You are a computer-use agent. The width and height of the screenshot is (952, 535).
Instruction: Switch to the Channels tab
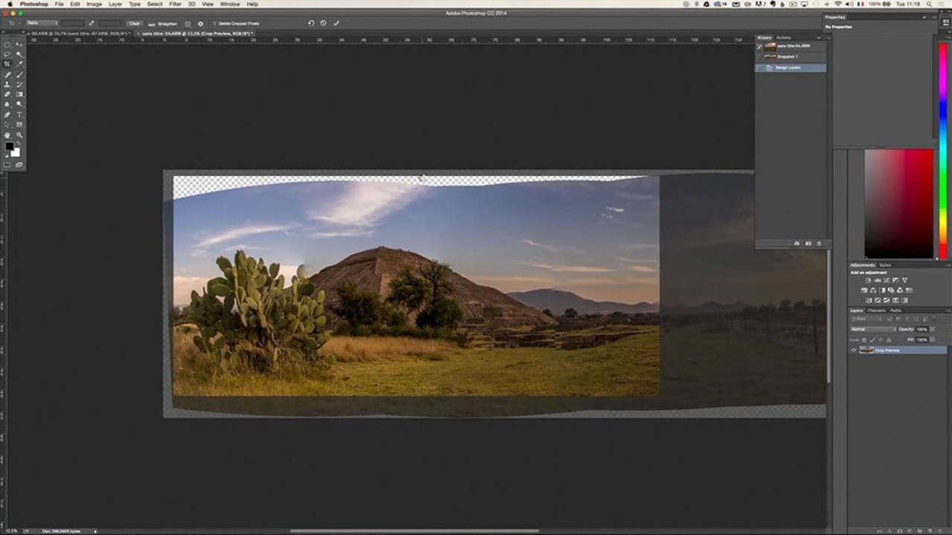pyautogui.click(x=877, y=310)
